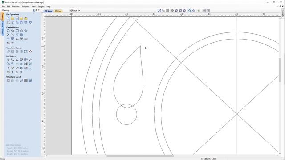Open the Edit menu
This screenshot has width=285, height=160.
point(8,6)
